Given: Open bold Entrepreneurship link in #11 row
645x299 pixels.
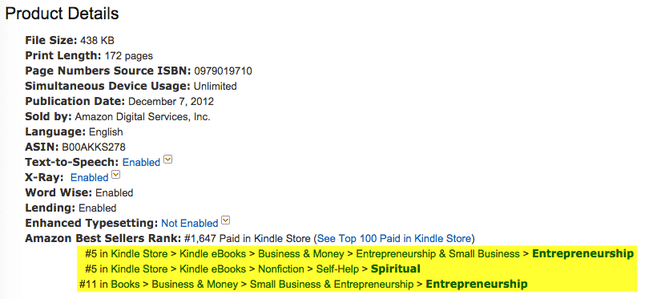Looking at the screenshot, I should point(477,285).
